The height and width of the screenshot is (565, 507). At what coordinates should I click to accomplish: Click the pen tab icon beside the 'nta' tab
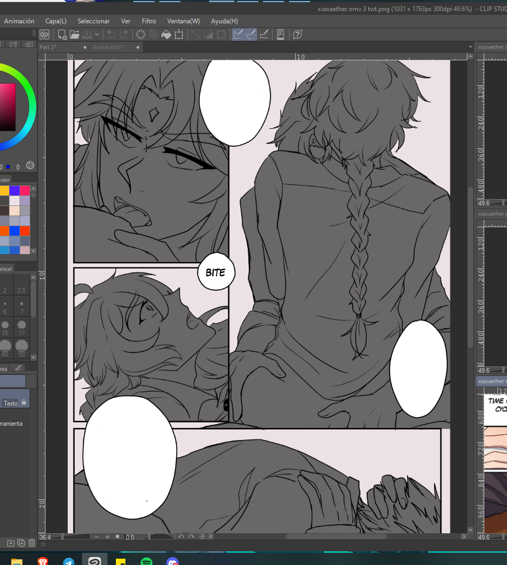coord(18,368)
